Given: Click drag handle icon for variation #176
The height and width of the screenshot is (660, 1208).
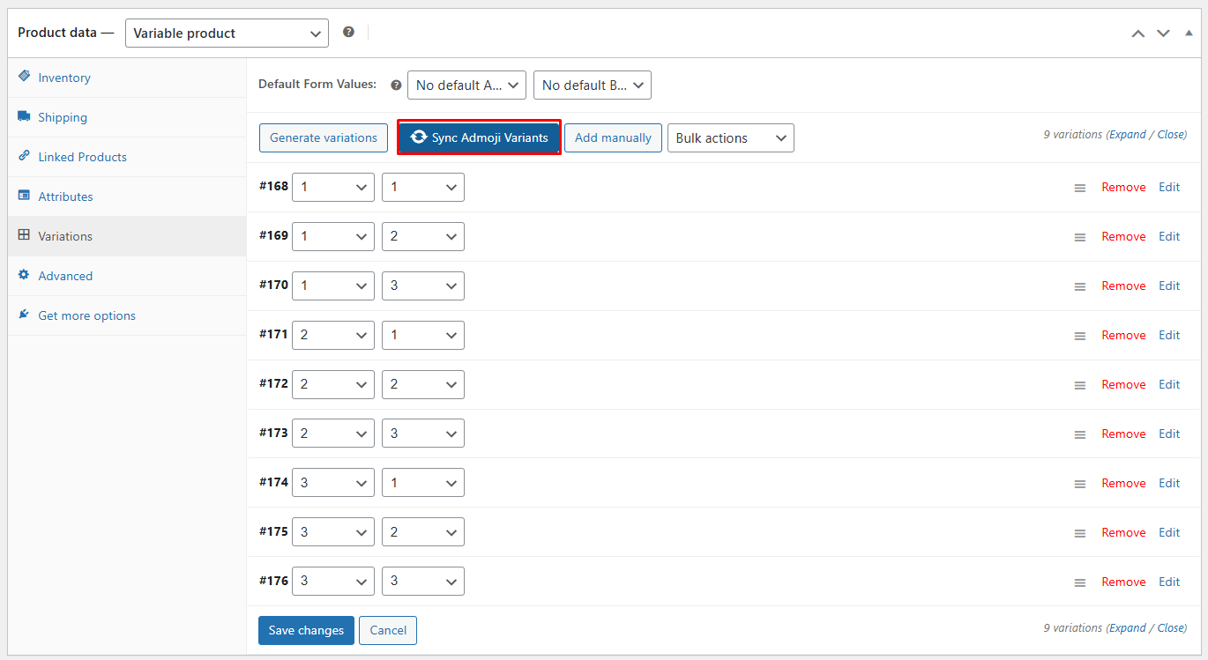Looking at the screenshot, I should click(1080, 582).
